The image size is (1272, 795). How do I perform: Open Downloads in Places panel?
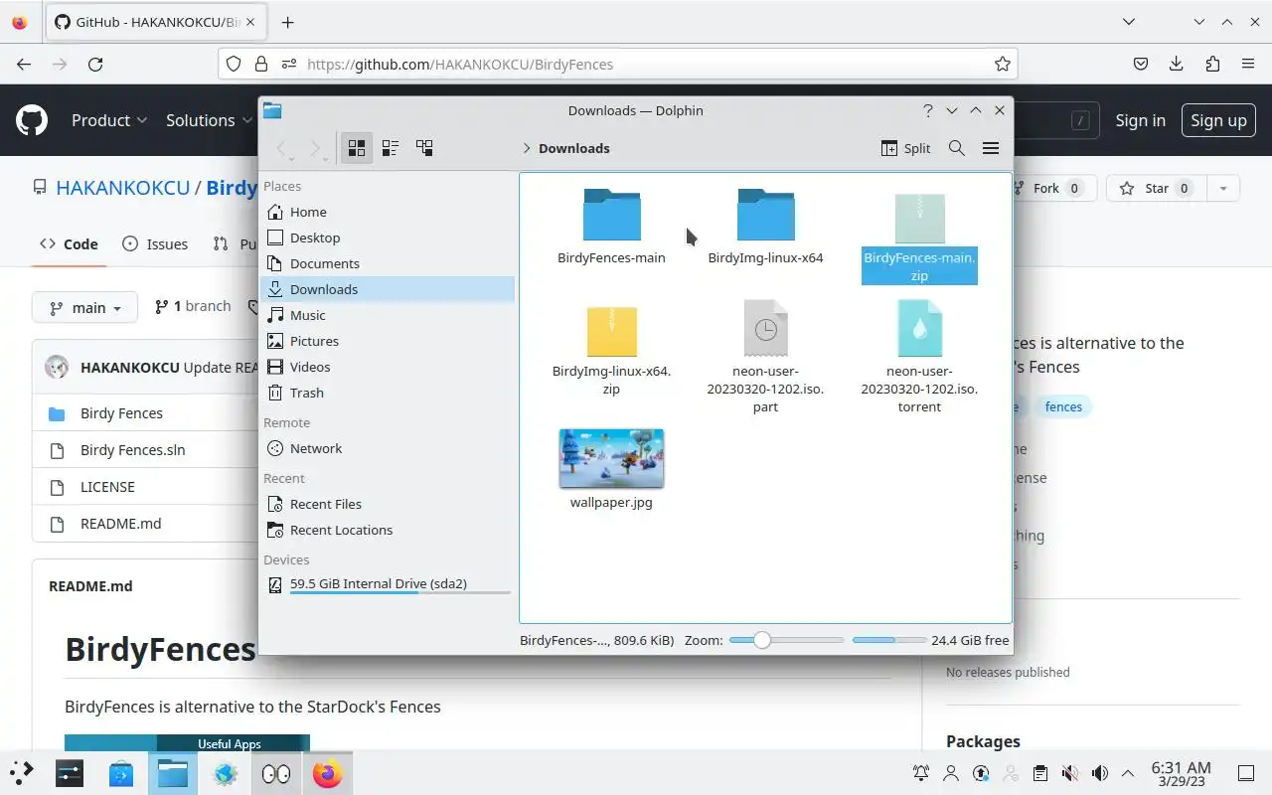388,289
